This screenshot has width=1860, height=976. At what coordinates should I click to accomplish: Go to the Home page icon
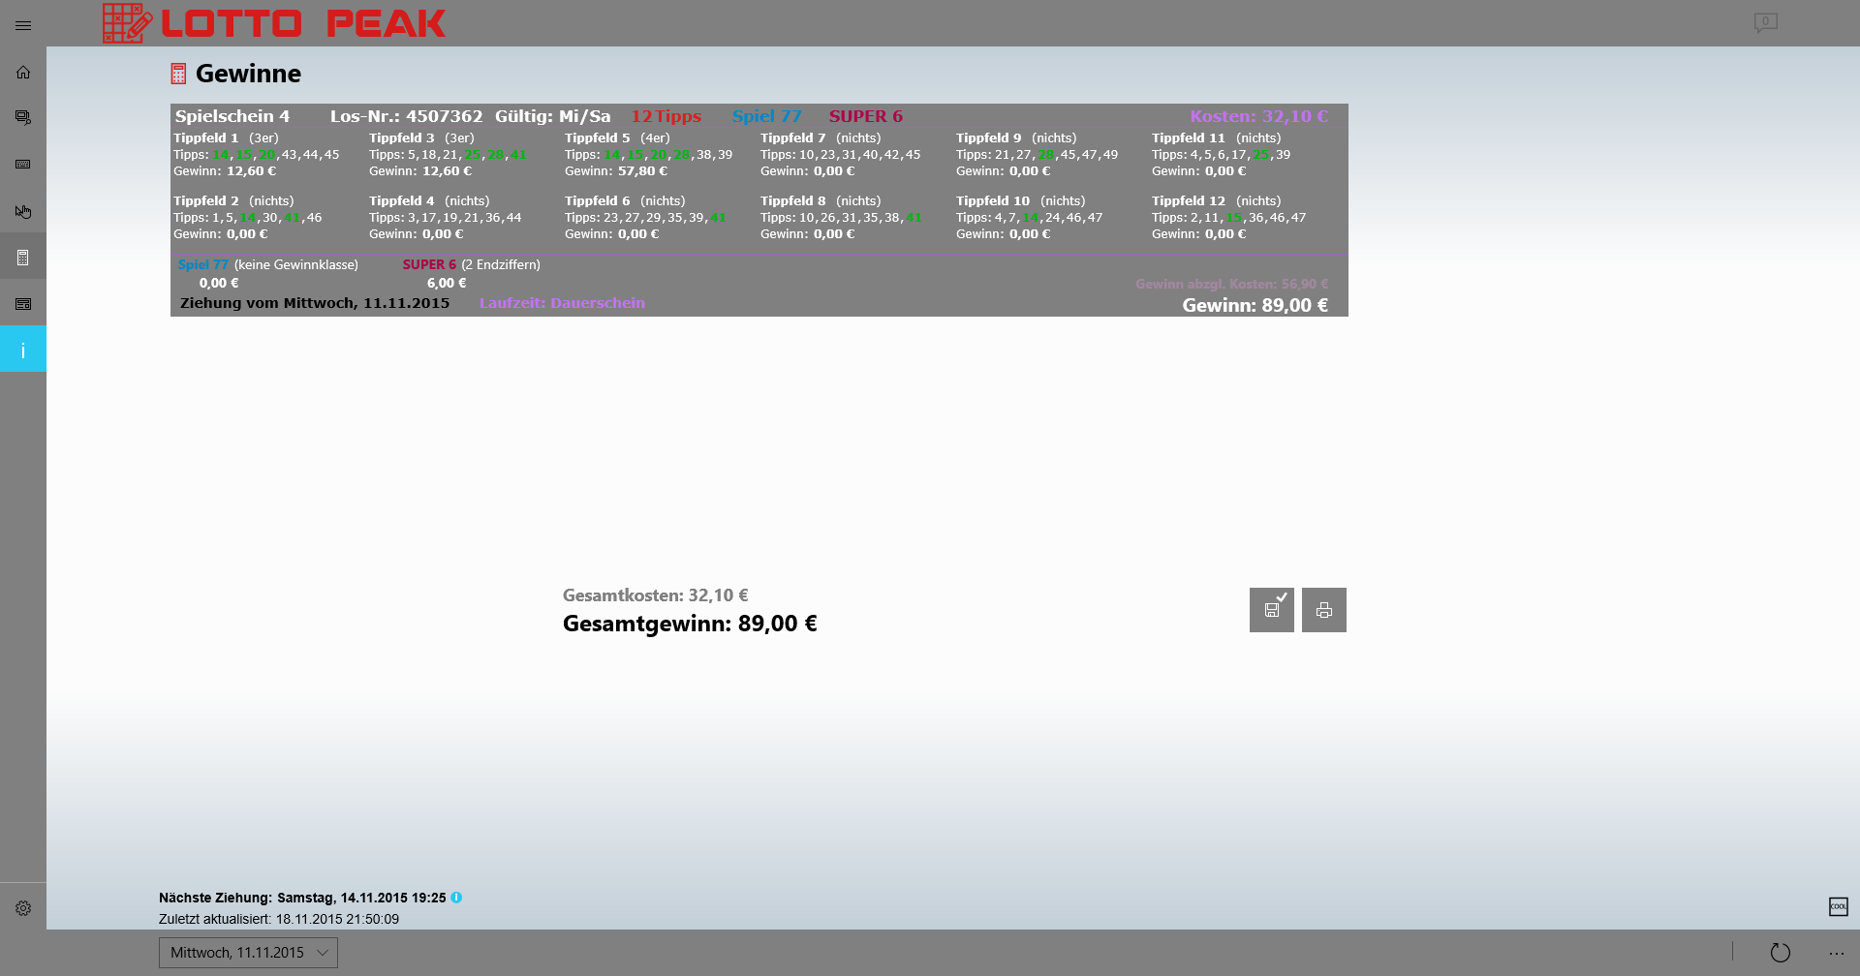[23, 72]
